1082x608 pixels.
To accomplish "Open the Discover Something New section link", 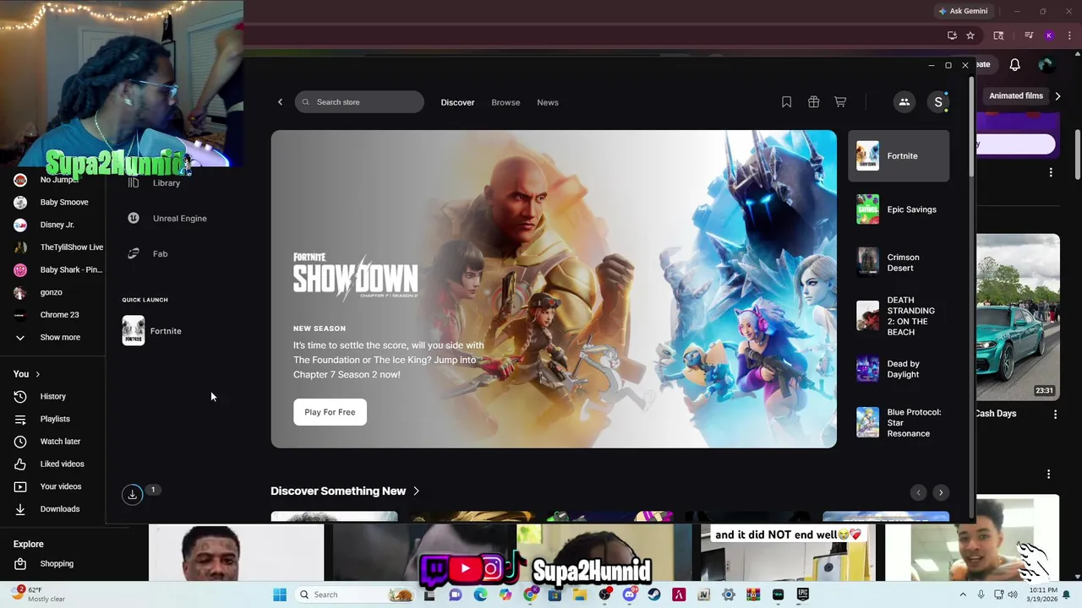I will pos(345,491).
